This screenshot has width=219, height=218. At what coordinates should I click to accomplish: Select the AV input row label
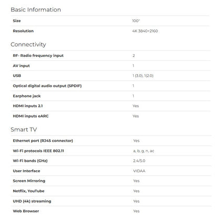21,66
